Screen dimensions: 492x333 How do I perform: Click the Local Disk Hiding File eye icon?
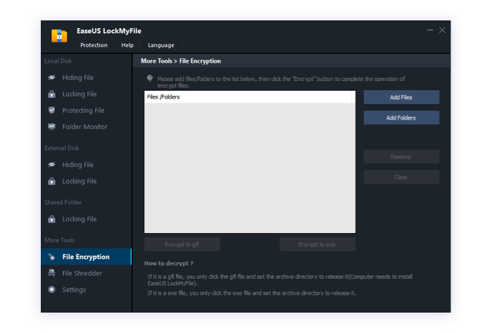[x=51, y=77]
